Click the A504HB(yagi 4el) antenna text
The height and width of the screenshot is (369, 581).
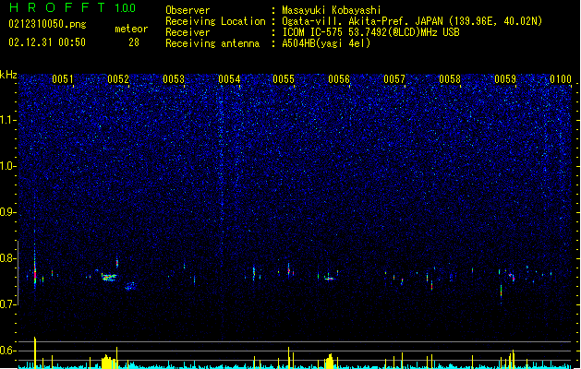[x=326, y=43]
